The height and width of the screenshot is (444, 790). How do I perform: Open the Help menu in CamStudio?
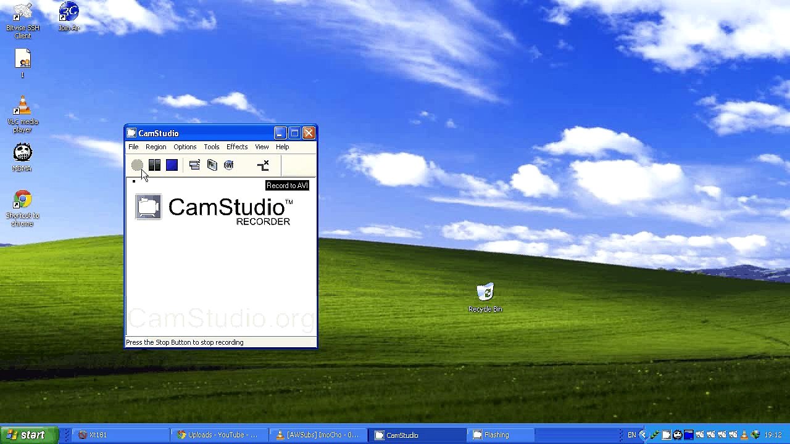[x=282, y=147]
